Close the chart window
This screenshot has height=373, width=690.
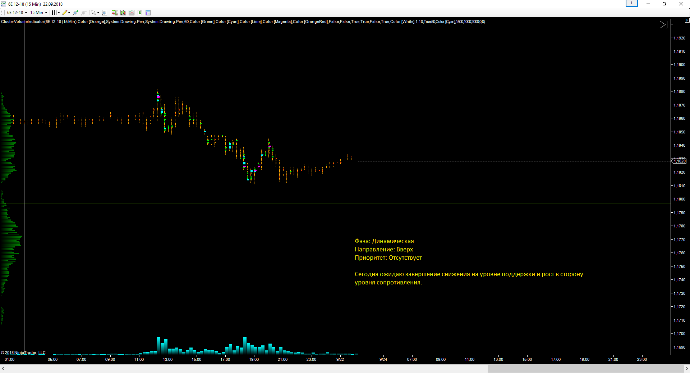point(681,4)
